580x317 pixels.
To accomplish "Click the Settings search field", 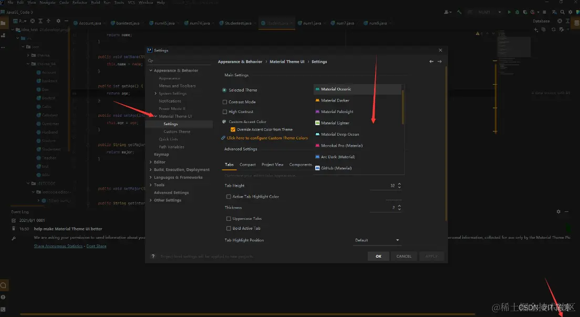I will coord(179,61).
